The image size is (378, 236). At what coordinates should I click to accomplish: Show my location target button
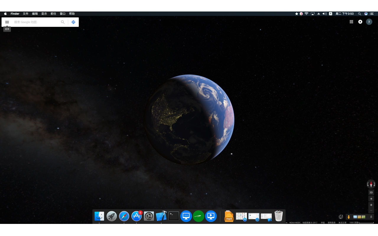click(371, 199)
